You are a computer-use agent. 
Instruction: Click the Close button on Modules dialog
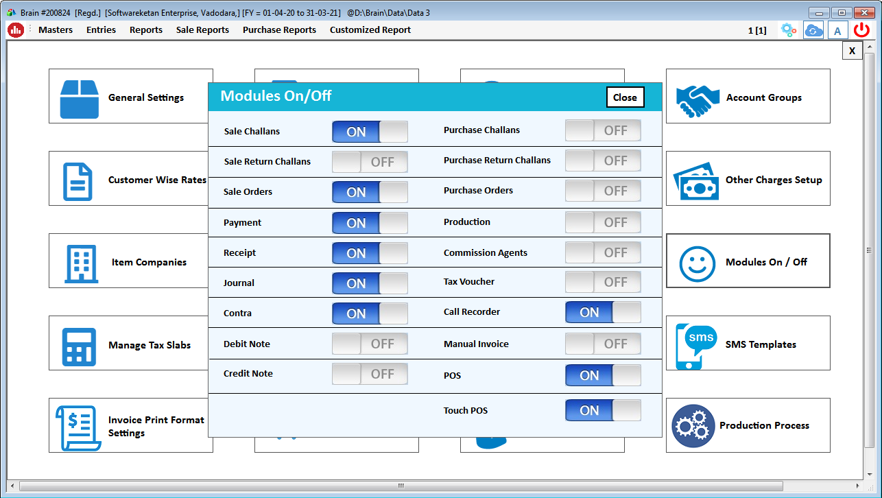click(x=625, y=97)
